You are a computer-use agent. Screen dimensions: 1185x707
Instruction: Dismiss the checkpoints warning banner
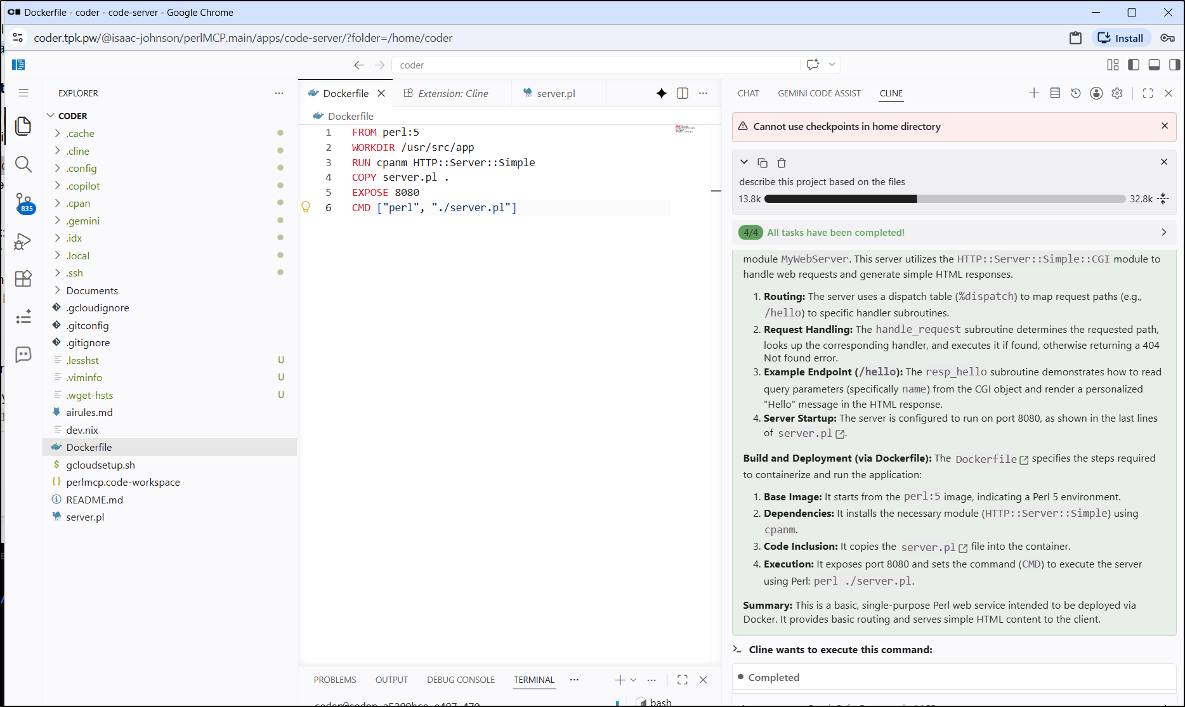(x=1165, y=126)
